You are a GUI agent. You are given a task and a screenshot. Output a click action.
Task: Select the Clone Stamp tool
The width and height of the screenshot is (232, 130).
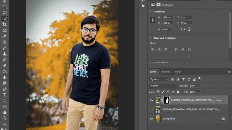[x=5, y=54]
